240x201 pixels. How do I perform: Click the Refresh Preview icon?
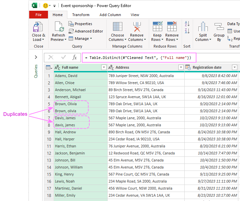point(59,27)
